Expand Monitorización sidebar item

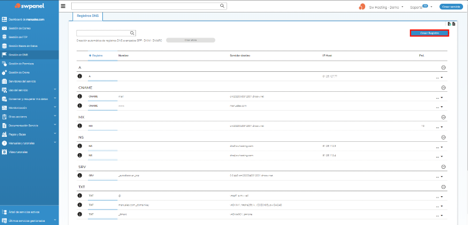[x=55, y=107]
